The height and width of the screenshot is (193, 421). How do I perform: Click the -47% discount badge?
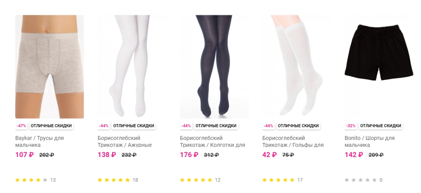click(x=21, y=126)
